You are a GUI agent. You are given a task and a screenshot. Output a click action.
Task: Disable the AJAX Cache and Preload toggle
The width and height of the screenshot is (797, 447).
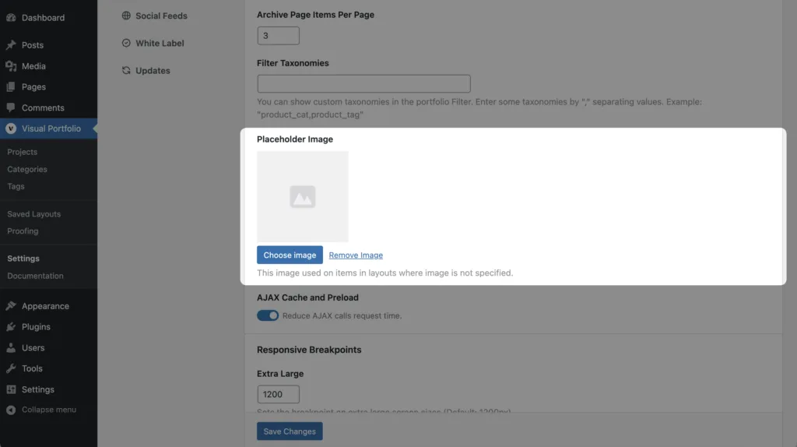[x=268, y=315]
